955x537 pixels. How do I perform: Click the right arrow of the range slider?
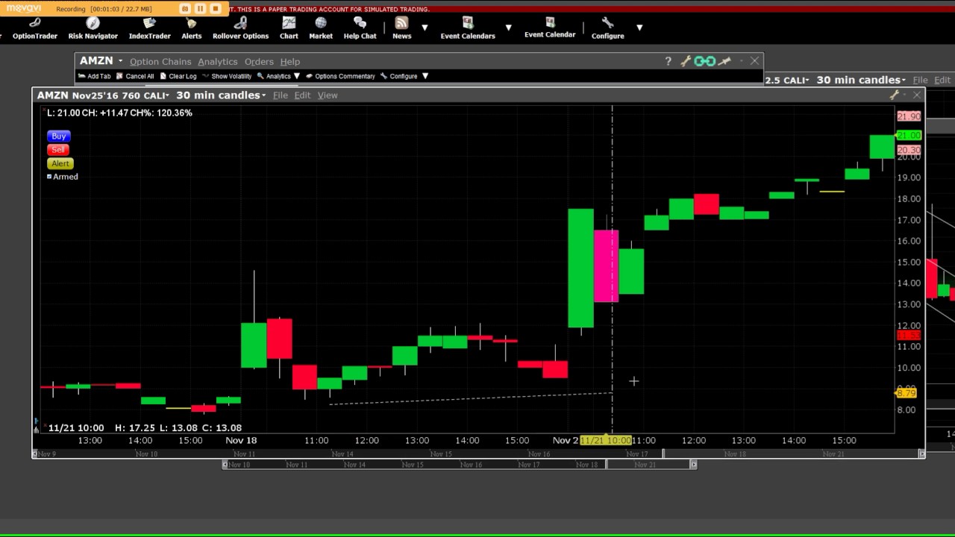point(693,465)
